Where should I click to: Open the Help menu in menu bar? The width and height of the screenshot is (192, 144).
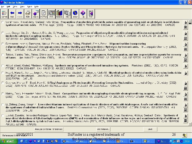coord(36,7)
